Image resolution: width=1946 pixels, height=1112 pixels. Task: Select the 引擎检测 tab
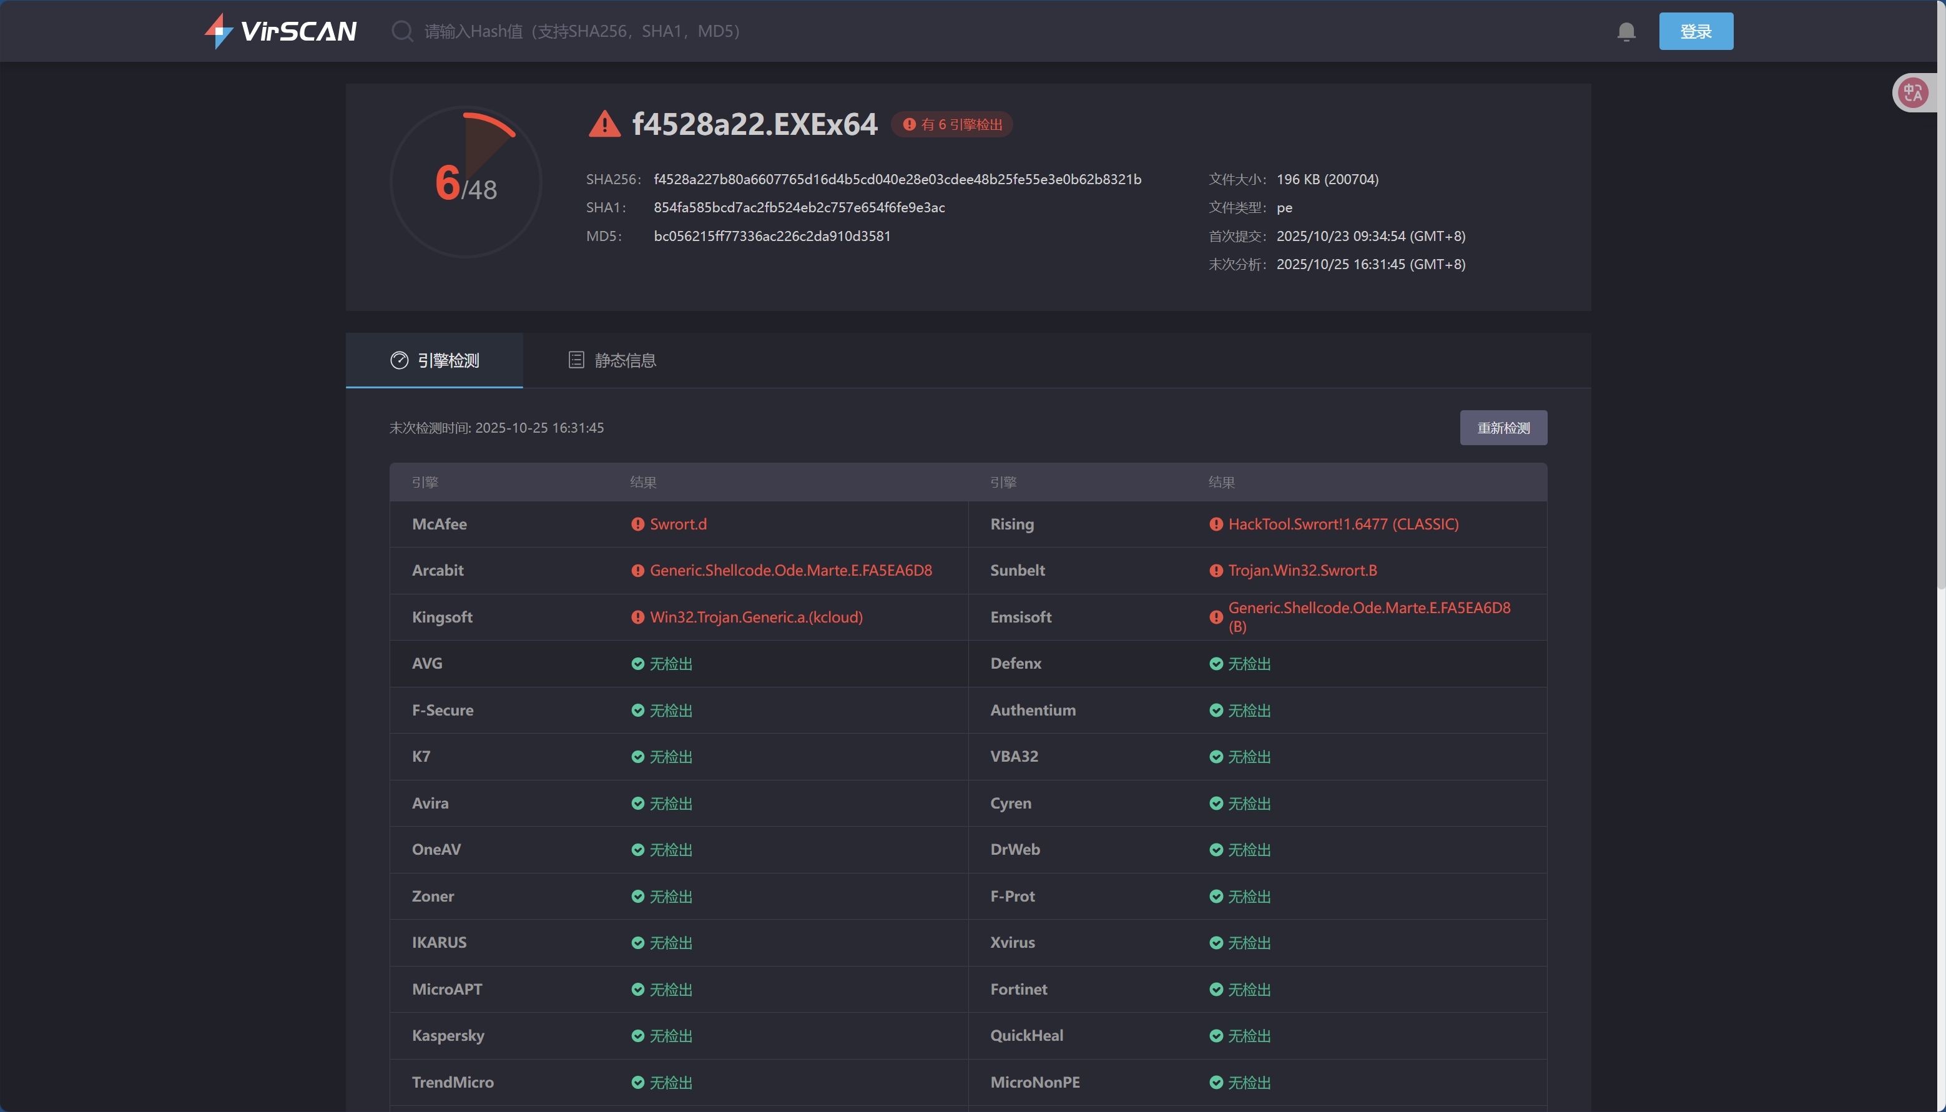coord(448,360)
